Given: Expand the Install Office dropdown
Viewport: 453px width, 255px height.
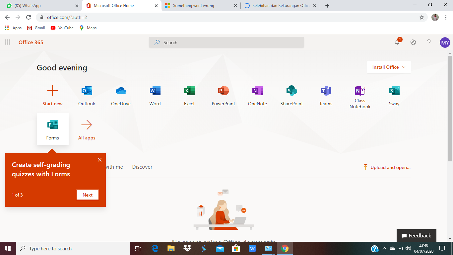Looking at the screenshot, I should point(389,67).
